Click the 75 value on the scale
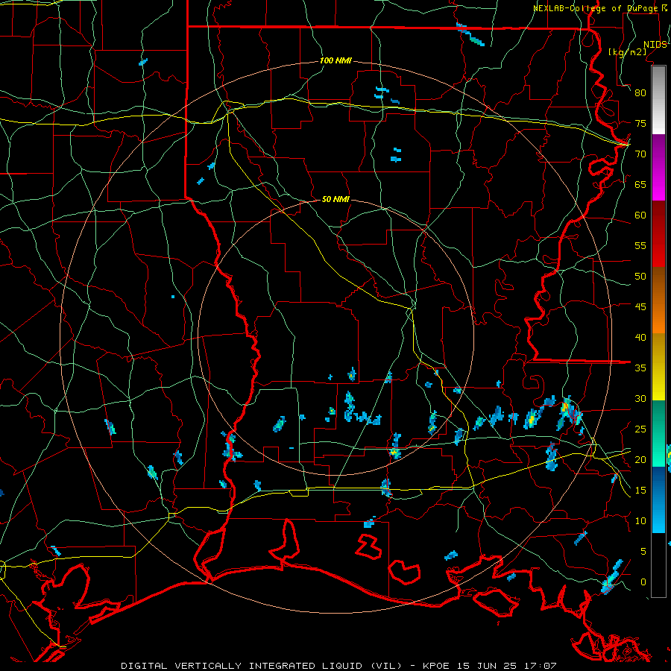Image resolution: width=671 pixels, height=671 pixels. coord(640,123)
